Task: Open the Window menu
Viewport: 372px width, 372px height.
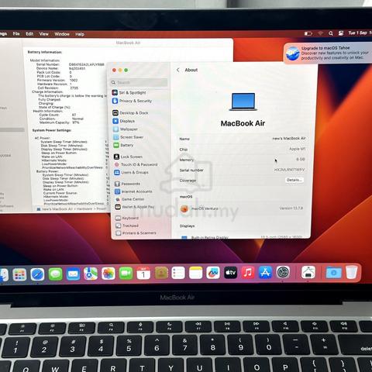Action: pyautogui.click(x=62, y=34)
